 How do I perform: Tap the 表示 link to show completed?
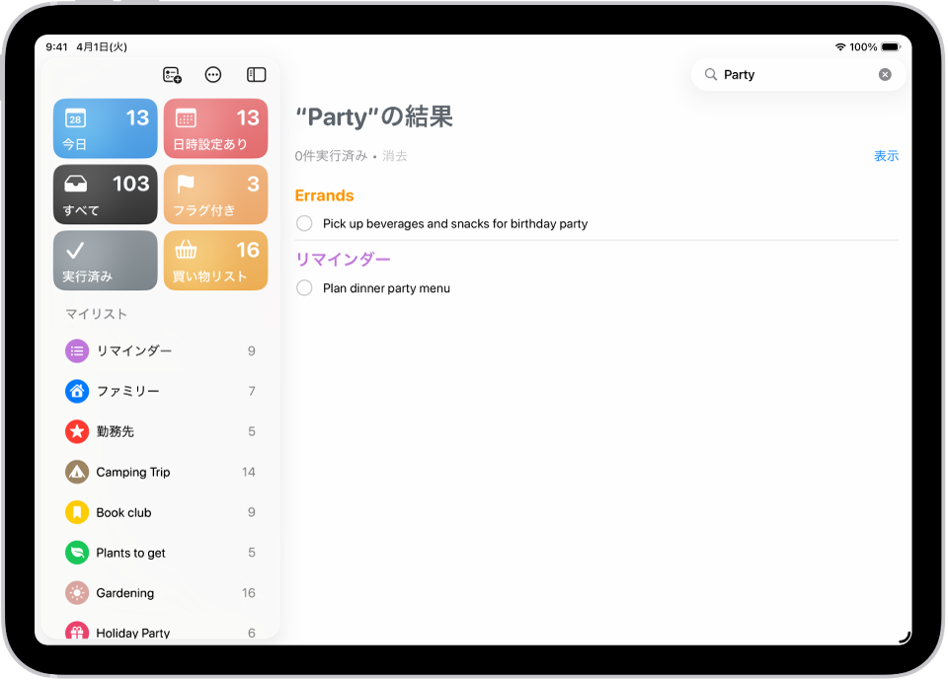pos(886,155)
